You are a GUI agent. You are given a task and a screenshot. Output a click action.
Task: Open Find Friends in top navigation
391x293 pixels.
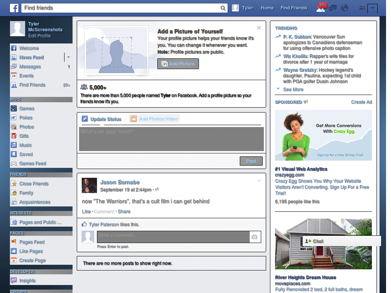(x=294, y=8)
